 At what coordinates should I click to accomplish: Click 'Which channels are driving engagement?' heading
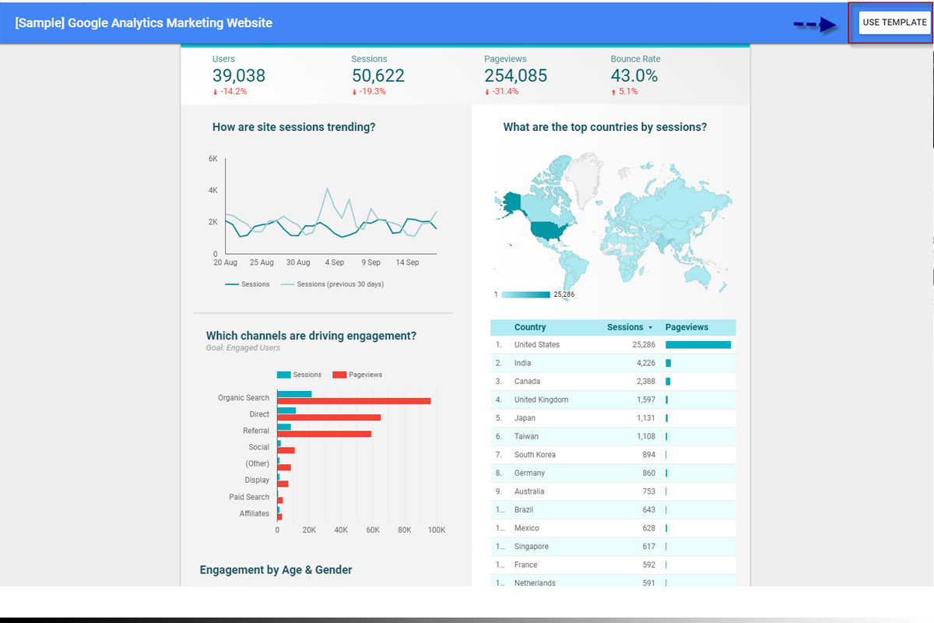click(x=311, y=336)
